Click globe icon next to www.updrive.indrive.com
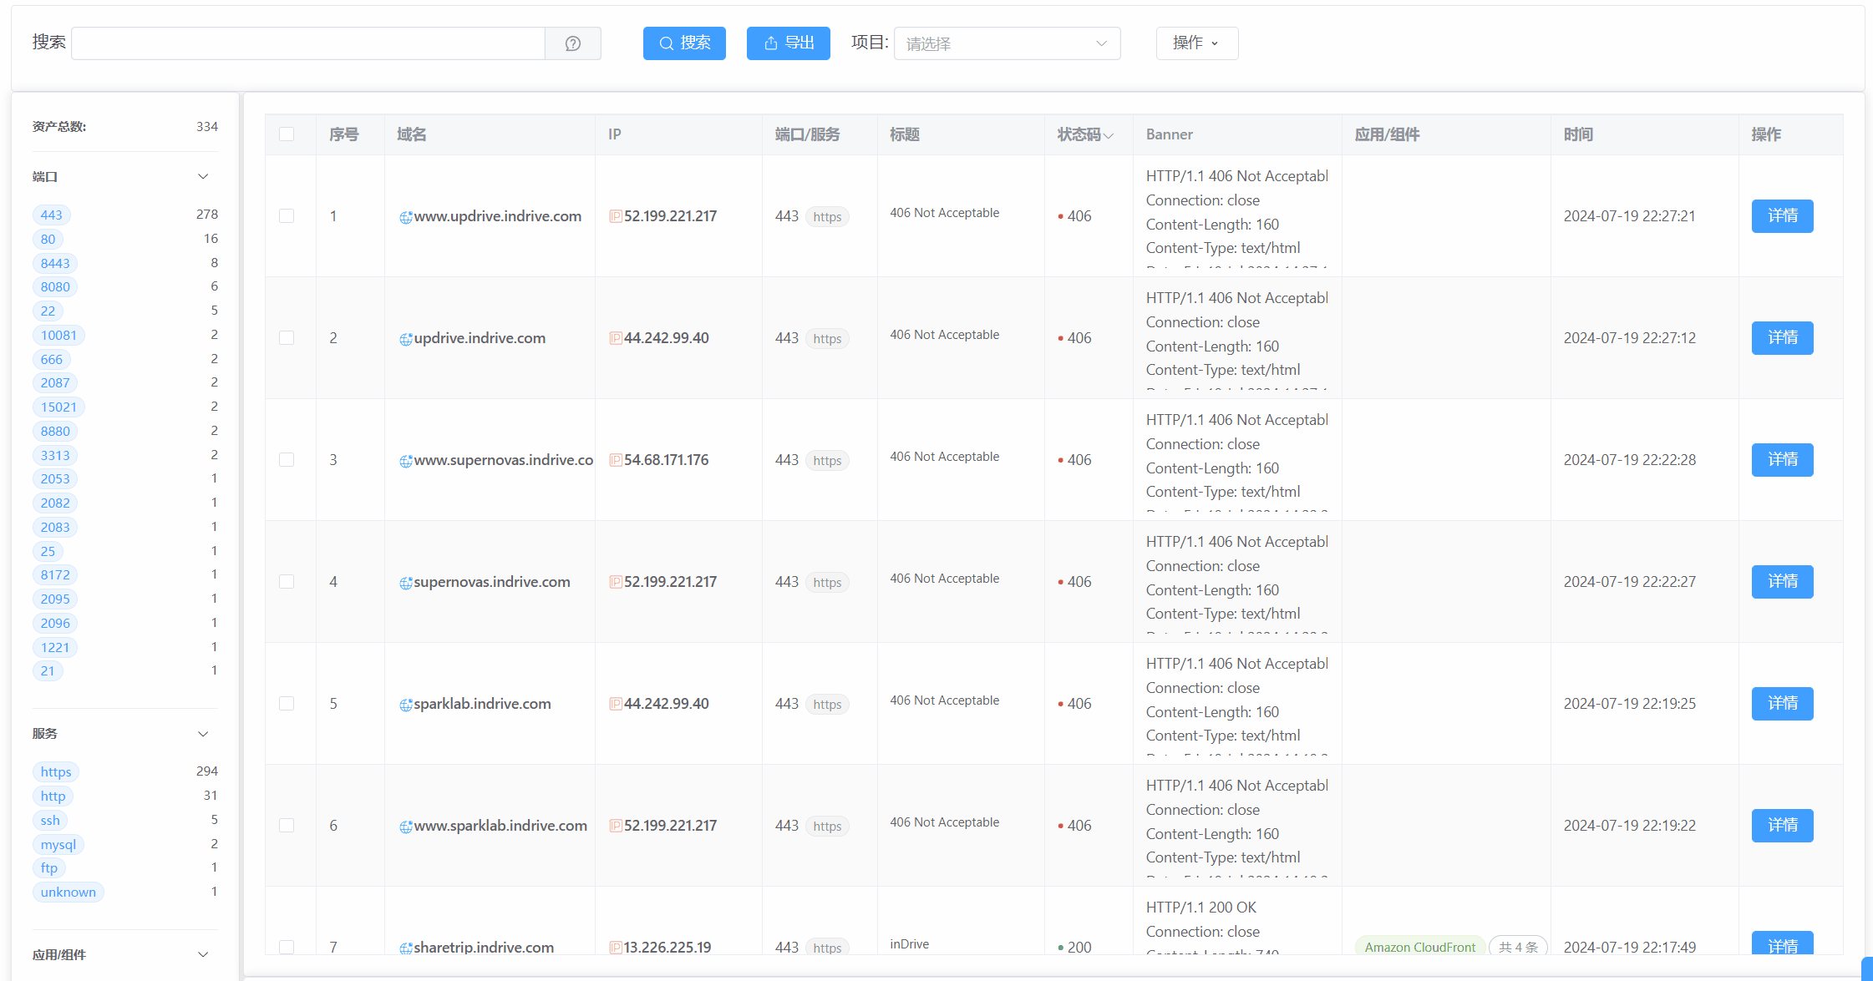Screen dimensions: 1873x981 point(406,217)
